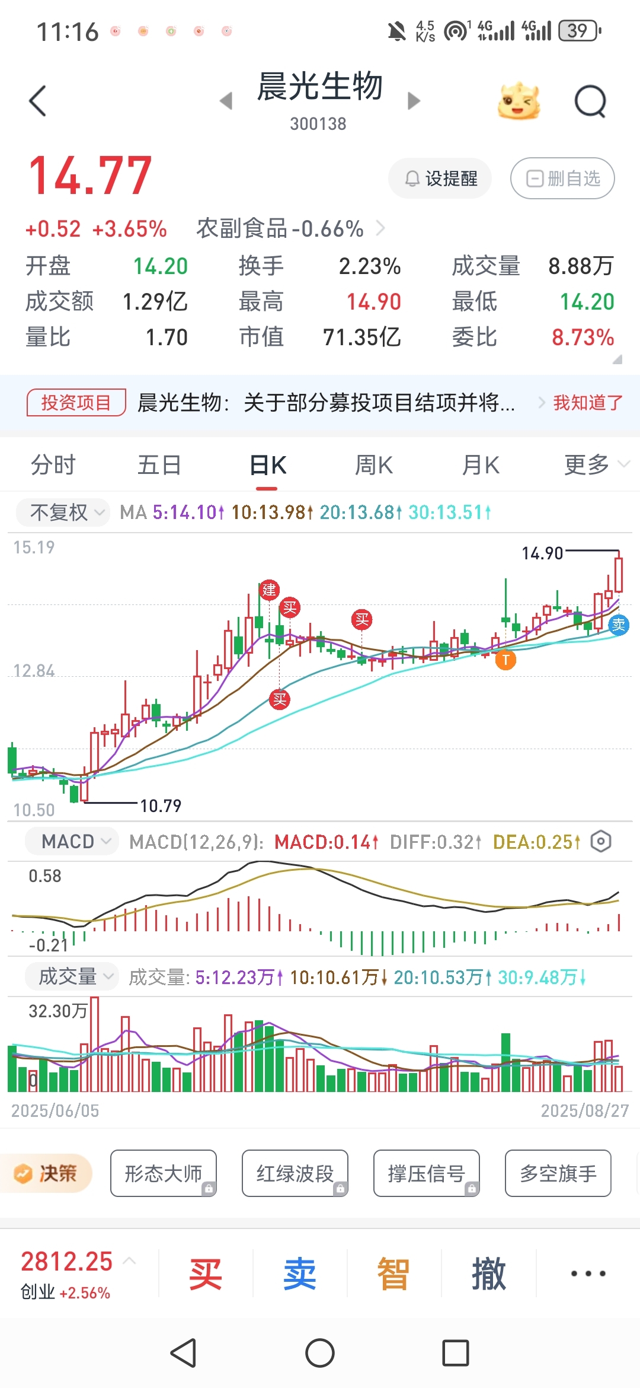Tap the 10.79 low price label
Image resolution: width=640 pixels, height=1388 pixels.
click(x=161, y=806)
